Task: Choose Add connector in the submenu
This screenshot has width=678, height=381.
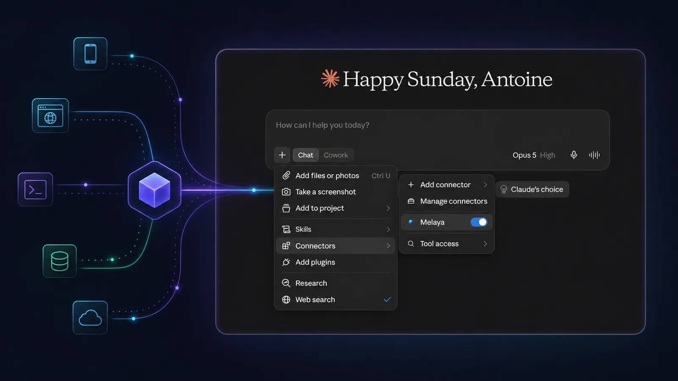Action: [x=447, y=185]
